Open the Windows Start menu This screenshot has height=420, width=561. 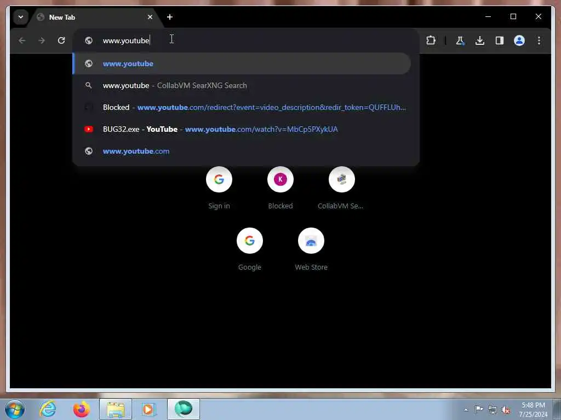[x=15, y=409]
